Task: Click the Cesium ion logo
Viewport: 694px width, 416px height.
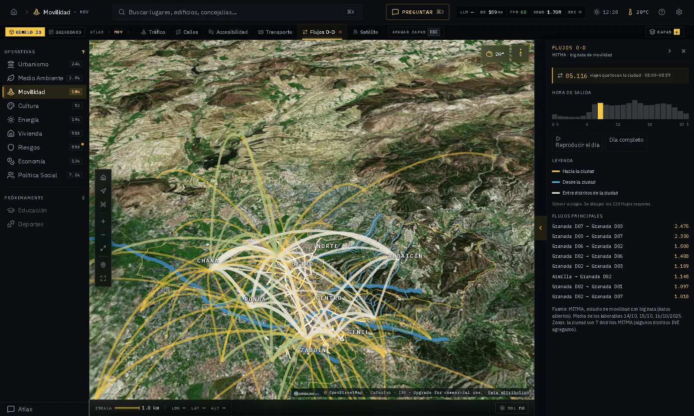Action: (307, 393)
